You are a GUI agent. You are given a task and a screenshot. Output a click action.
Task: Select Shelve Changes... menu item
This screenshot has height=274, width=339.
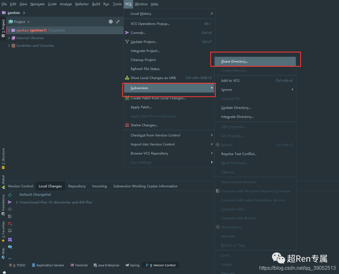[x=169, y=125]
